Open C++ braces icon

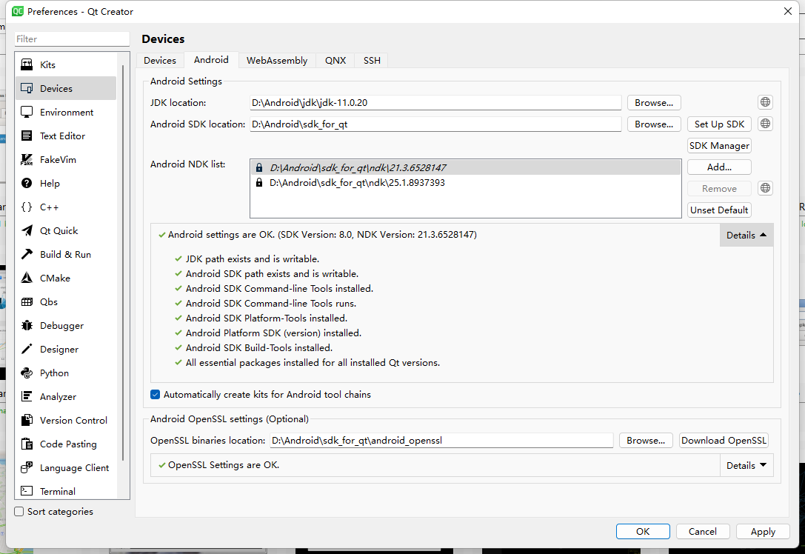27,207
